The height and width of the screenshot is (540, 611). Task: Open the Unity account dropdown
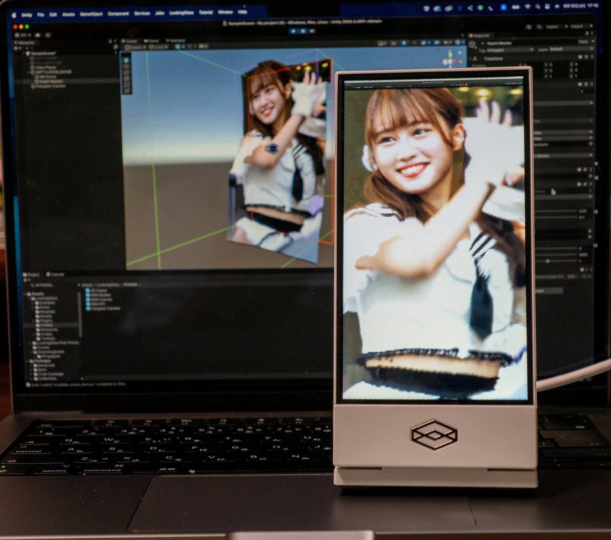(x=23, y=35)
